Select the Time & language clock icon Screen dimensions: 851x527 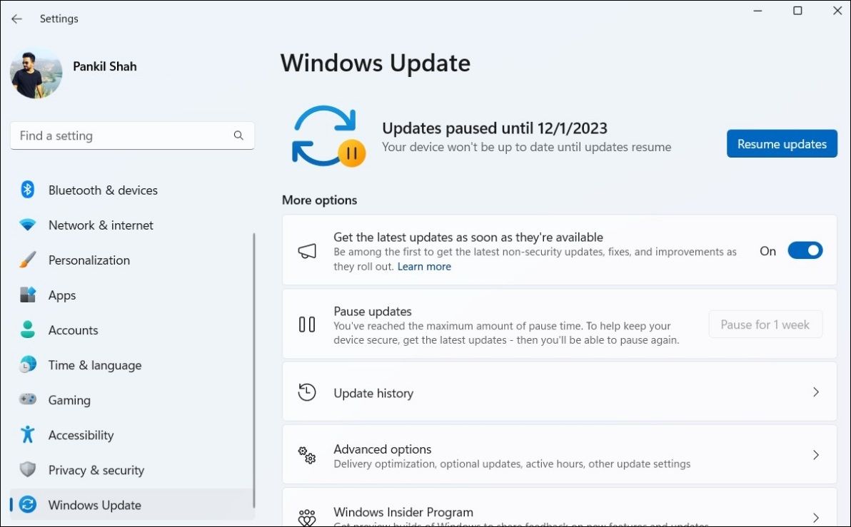pyautogui.click(x=27, y=364)
